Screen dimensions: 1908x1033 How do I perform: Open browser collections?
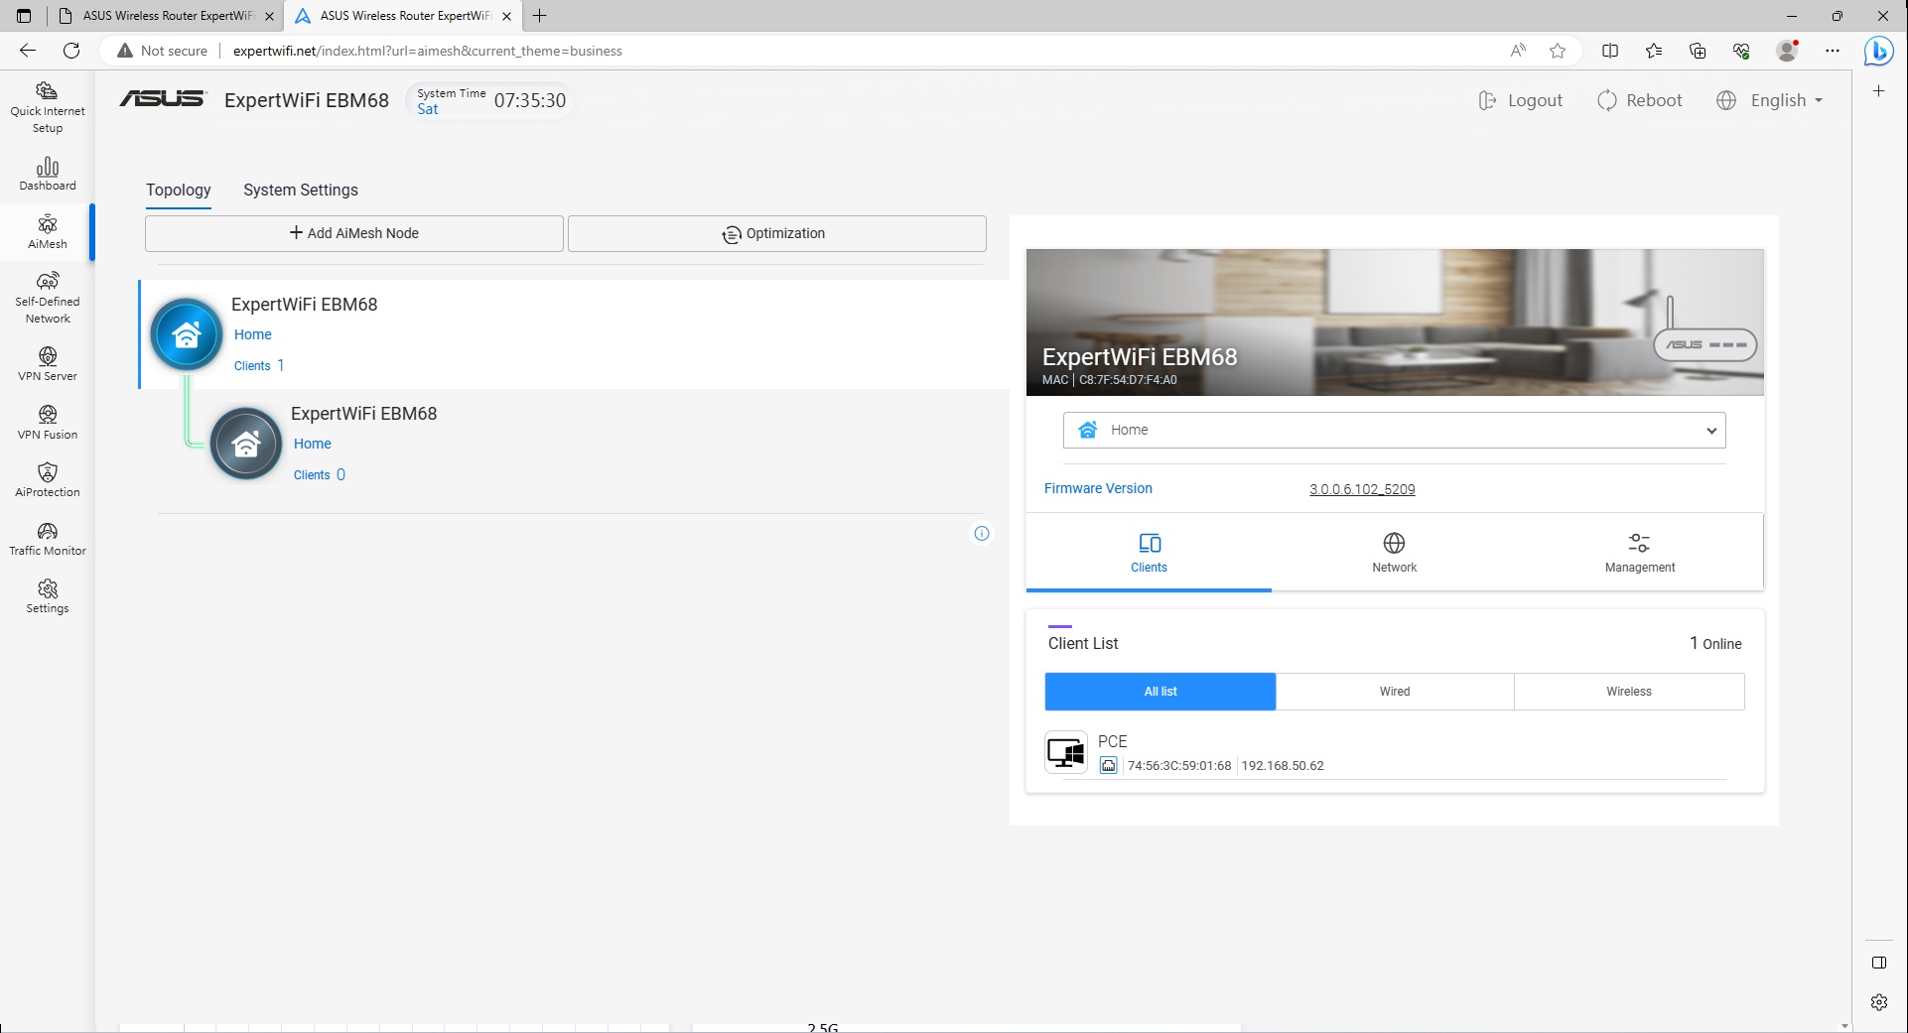[x=1698, y=51]
